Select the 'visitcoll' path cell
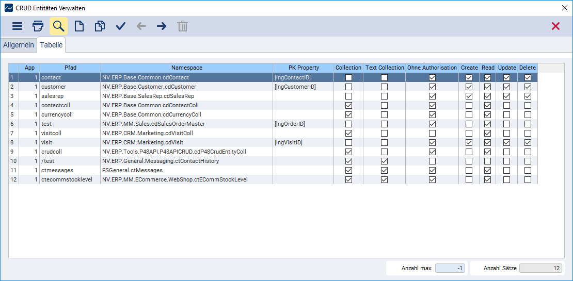 pos(70,133)
